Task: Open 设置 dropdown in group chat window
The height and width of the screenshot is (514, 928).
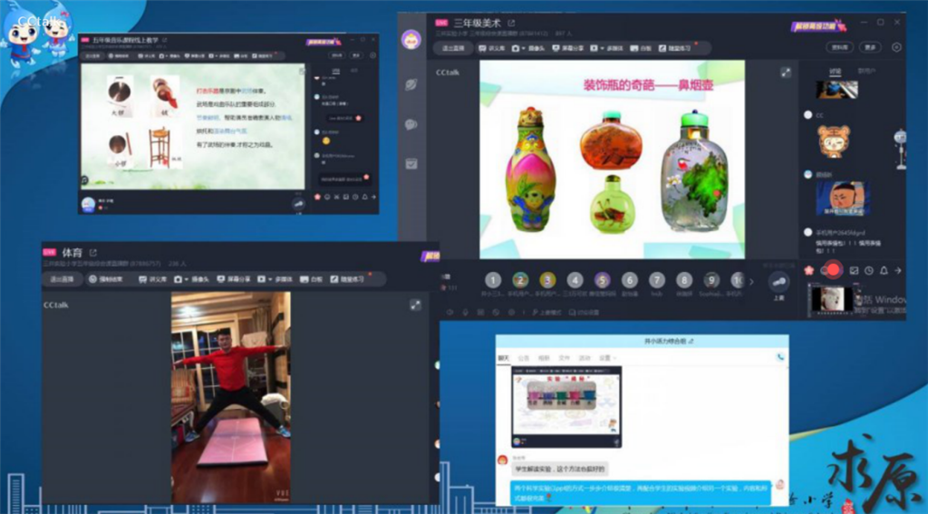Action: (x=606, y=358)
